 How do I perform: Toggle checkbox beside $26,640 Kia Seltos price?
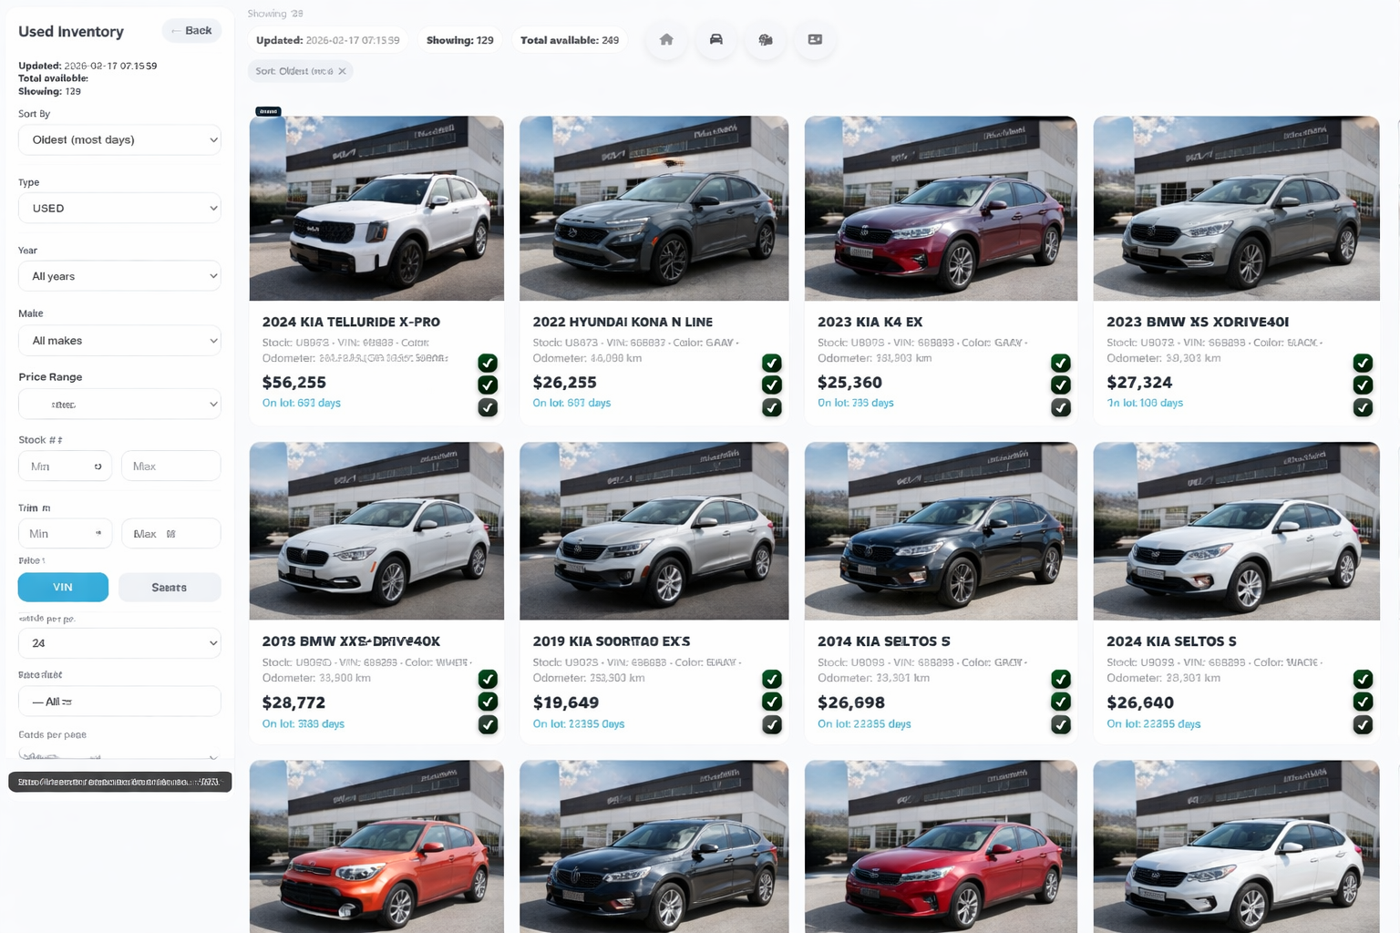[x=1363, y=702]
